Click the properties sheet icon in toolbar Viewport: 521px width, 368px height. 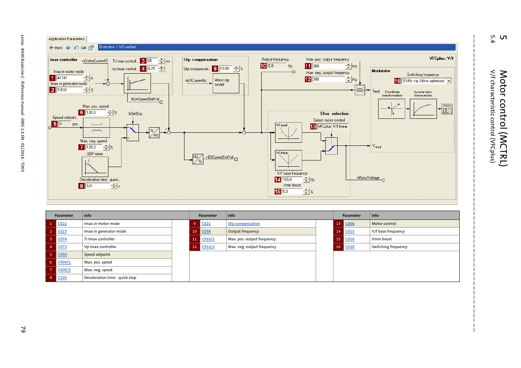tap(91, 48)
